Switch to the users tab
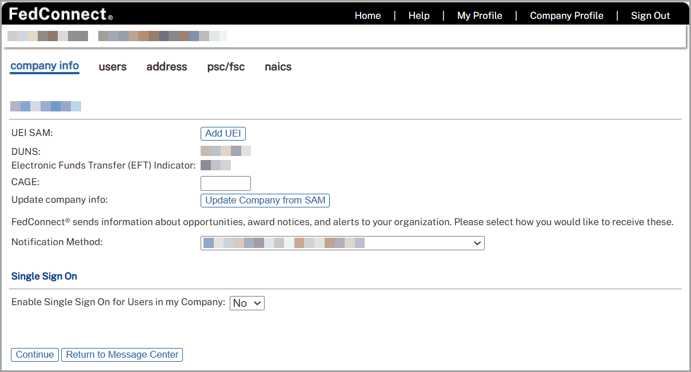 tap(113, 67)
